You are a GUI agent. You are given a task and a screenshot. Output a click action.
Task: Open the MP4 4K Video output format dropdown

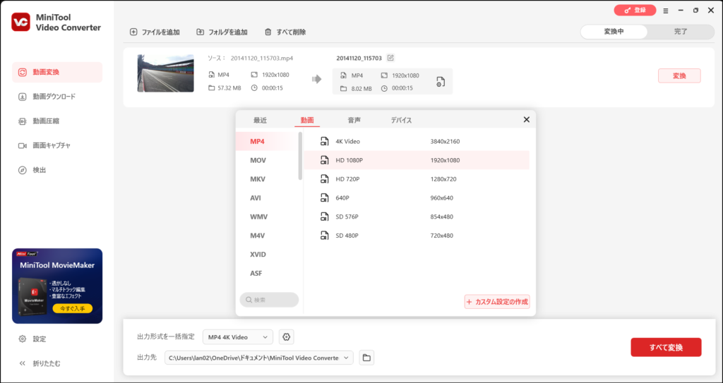tap(238, 337)
